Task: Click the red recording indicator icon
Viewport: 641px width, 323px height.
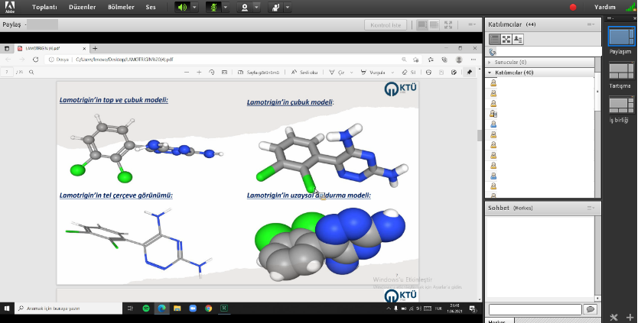Action: pyautogui.click(x=573, y=8)
